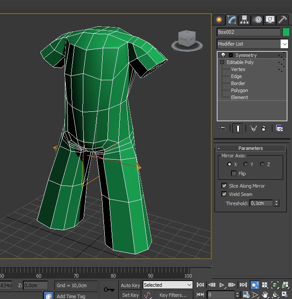Switch to the Hierarchy panel tab
This screenshot has width=292, height=299.
coord(244,20)
